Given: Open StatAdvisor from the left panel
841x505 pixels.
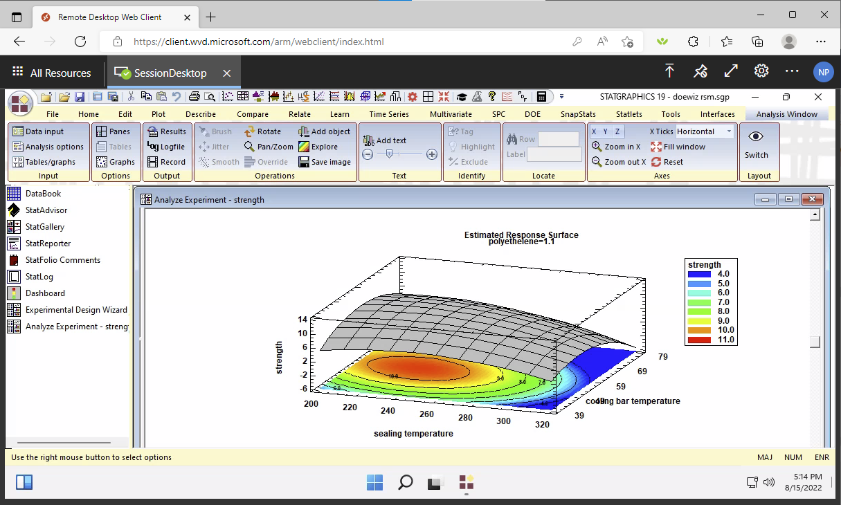Looking at the screenshot, I should pyautogui.click(x=46, y=210).
